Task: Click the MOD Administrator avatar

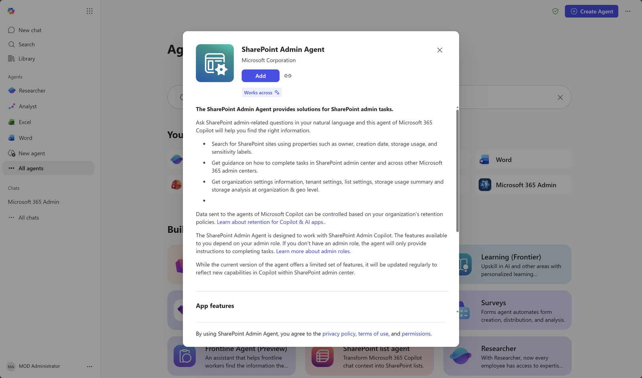Action: pos(11,366)
